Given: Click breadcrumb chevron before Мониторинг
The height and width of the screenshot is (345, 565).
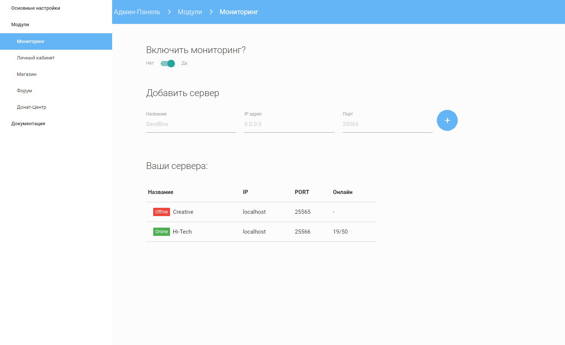Looking at the screenshot, I should (211, 12).
